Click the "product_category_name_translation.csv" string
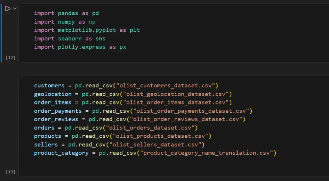Screen dimensions: 329x181 coord(207,153)
